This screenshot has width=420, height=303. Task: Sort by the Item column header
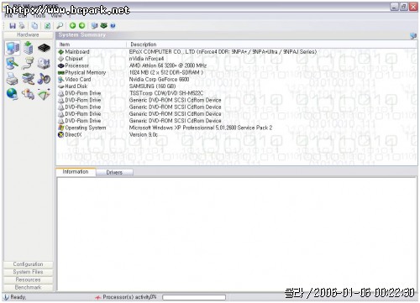[92, 44]
